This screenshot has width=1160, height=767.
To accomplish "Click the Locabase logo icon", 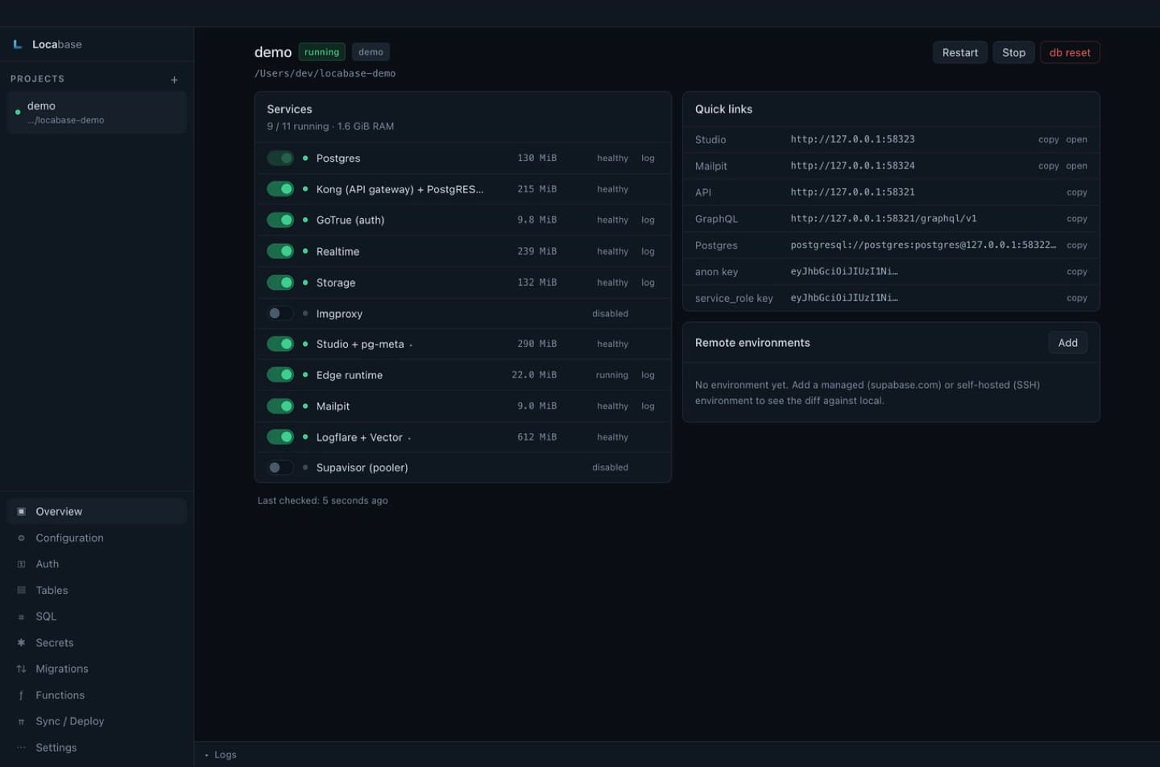I will (18, 44).
